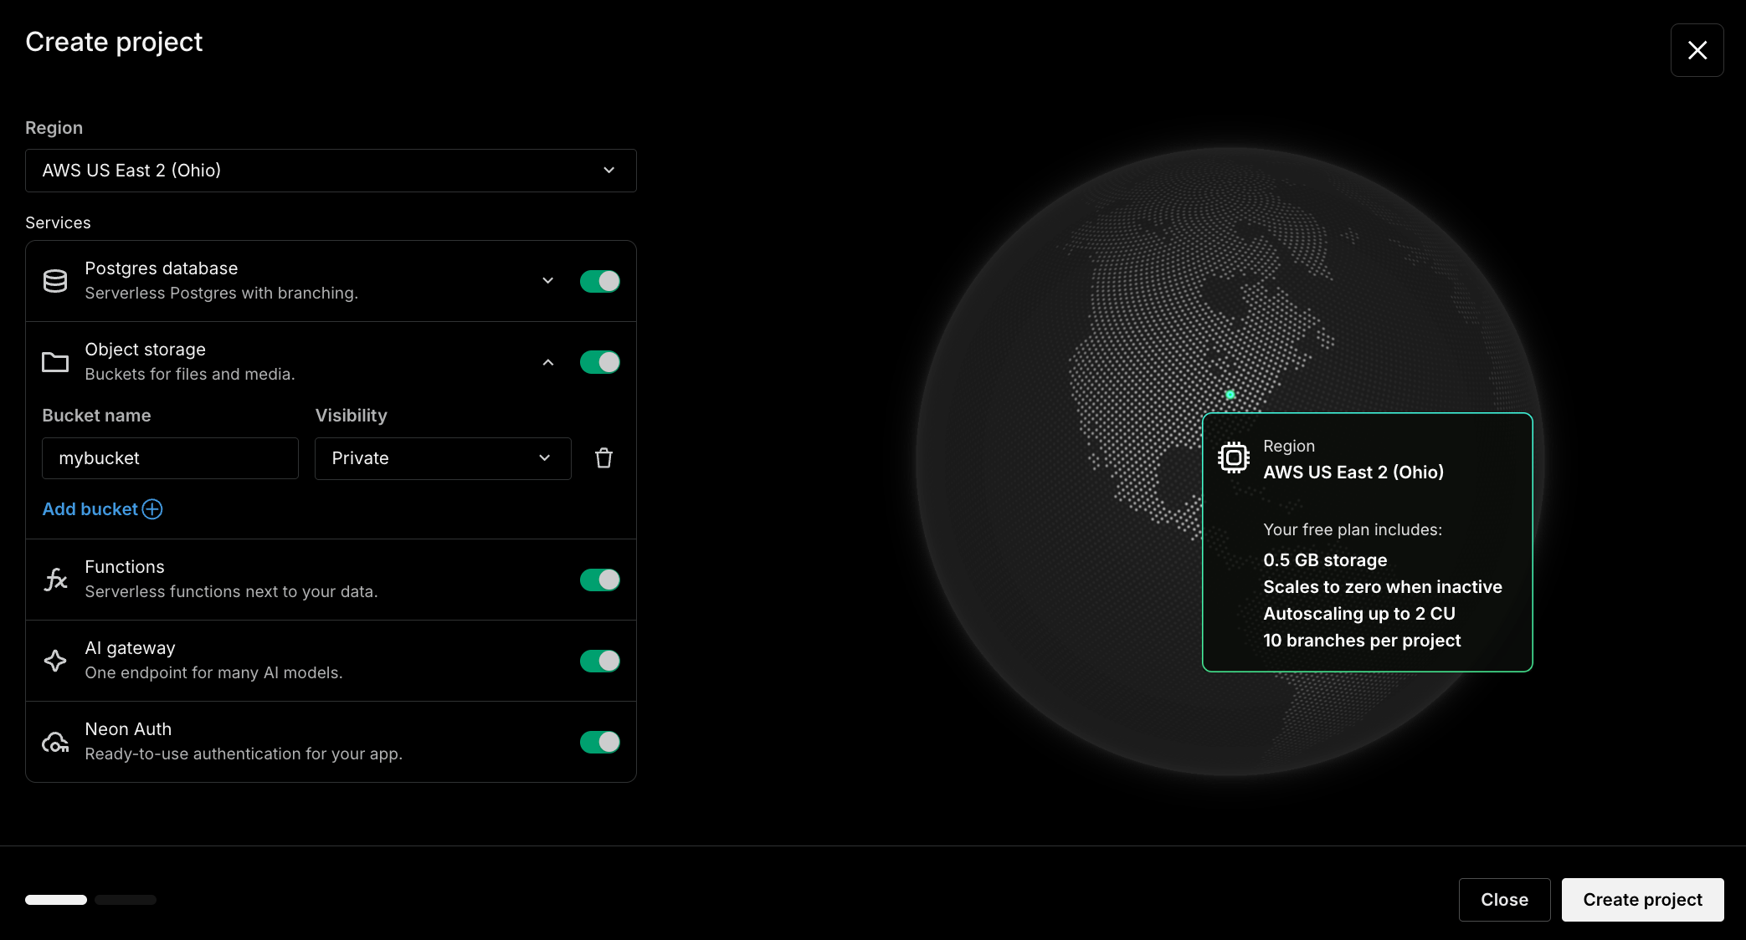Viewport: 1746px width, 940px height.
Task: Click the Functions fx icon
Action: pyautogui.click(x=55, y=580)
